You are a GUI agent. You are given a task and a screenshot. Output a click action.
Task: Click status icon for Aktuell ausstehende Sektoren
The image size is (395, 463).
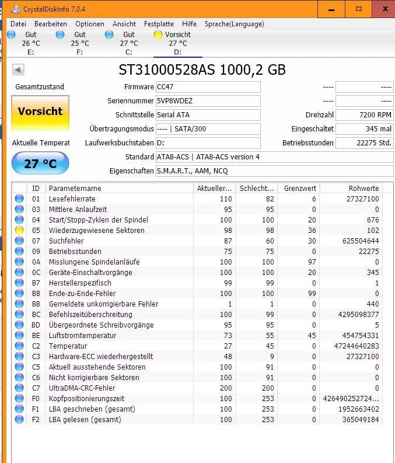click(19, 367)
